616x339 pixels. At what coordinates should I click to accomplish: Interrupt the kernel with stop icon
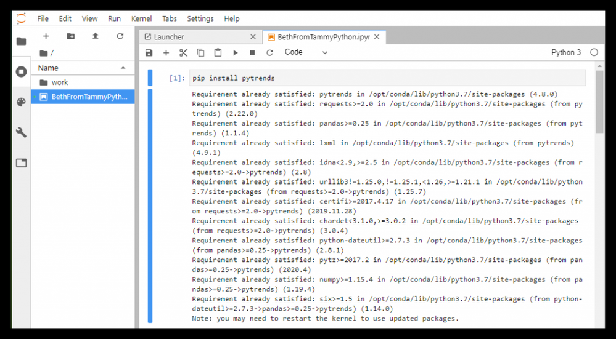[x=253, y=52]
